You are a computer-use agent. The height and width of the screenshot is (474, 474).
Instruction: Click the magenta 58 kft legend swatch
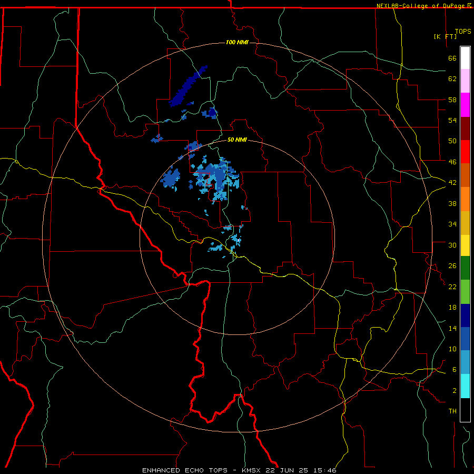[x=465, y=105]
